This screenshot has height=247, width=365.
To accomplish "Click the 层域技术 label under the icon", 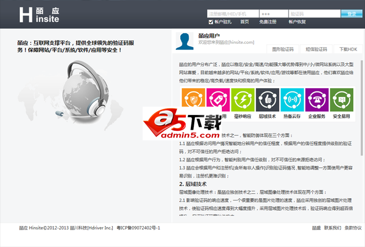I will pyautogui.click(x=267, y=116).
